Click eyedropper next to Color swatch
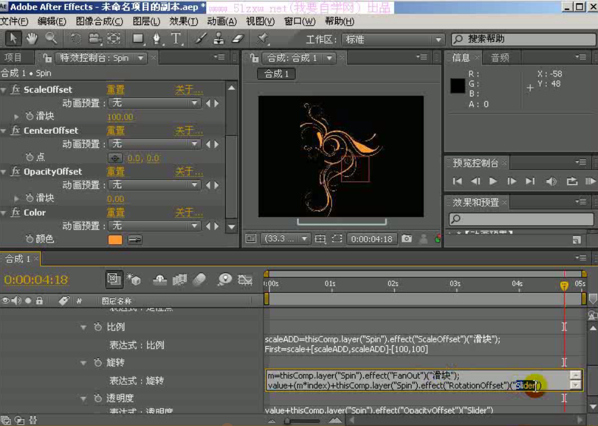Screen dimensions: 598x426 [x=135, y=240]
